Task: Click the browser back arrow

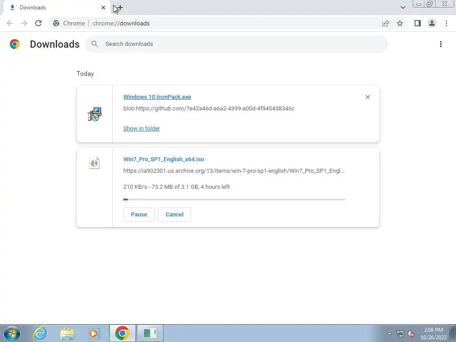Action: 10,23
